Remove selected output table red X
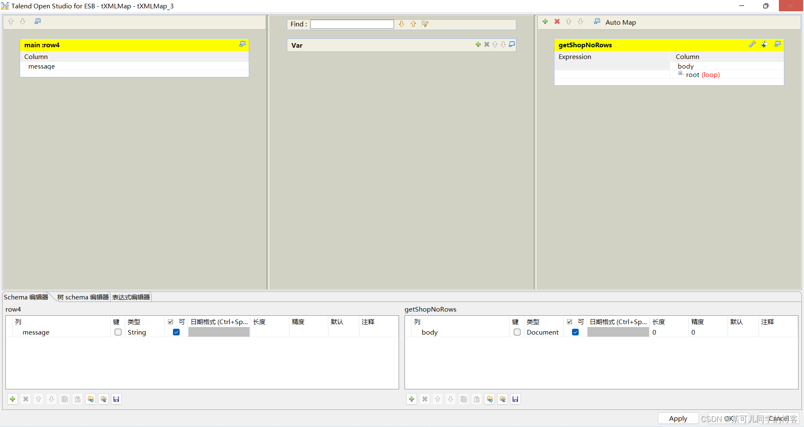 coord(557,21)
